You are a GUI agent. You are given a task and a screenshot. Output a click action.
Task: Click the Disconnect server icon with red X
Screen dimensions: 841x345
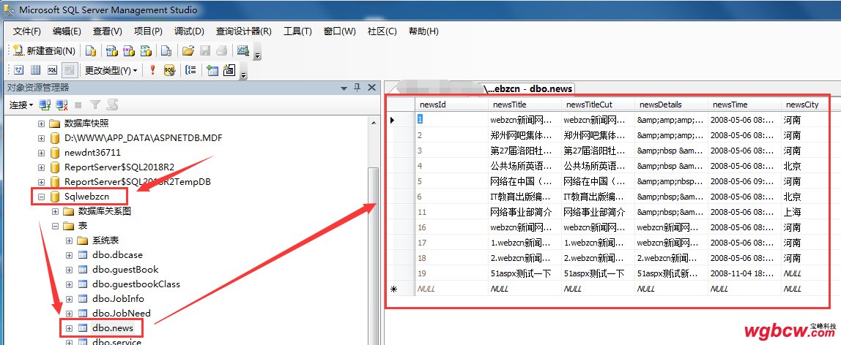[62, 105]
